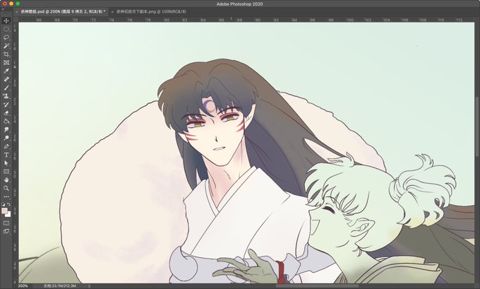Select the Magic Wand tool
The height and width of the screenshot is (289, 480).
point(6,46)
